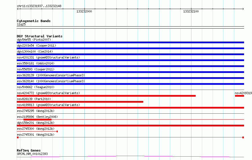Select the esv2195896 (Bentley2008) thick red segment
Screen dimensions: 252x160
click(x=37, y=120)
